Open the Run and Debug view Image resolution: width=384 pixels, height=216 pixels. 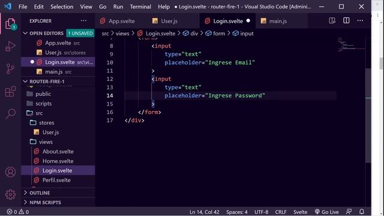[x=10, y=46]
